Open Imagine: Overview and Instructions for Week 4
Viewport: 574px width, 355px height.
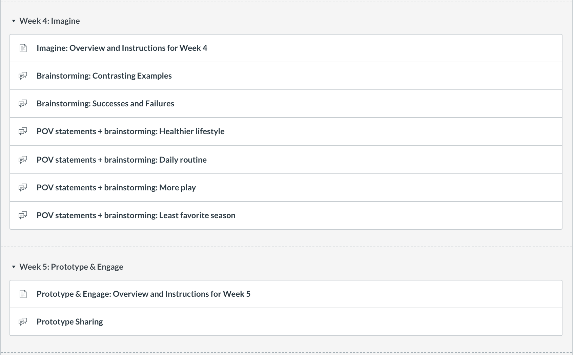pyautogui.click(x=122, y=48)
